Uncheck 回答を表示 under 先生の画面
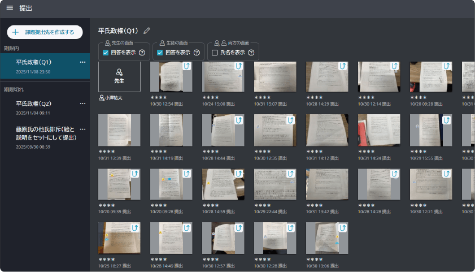The height and width of the screenshot is (272, 475). pos(106,53)
